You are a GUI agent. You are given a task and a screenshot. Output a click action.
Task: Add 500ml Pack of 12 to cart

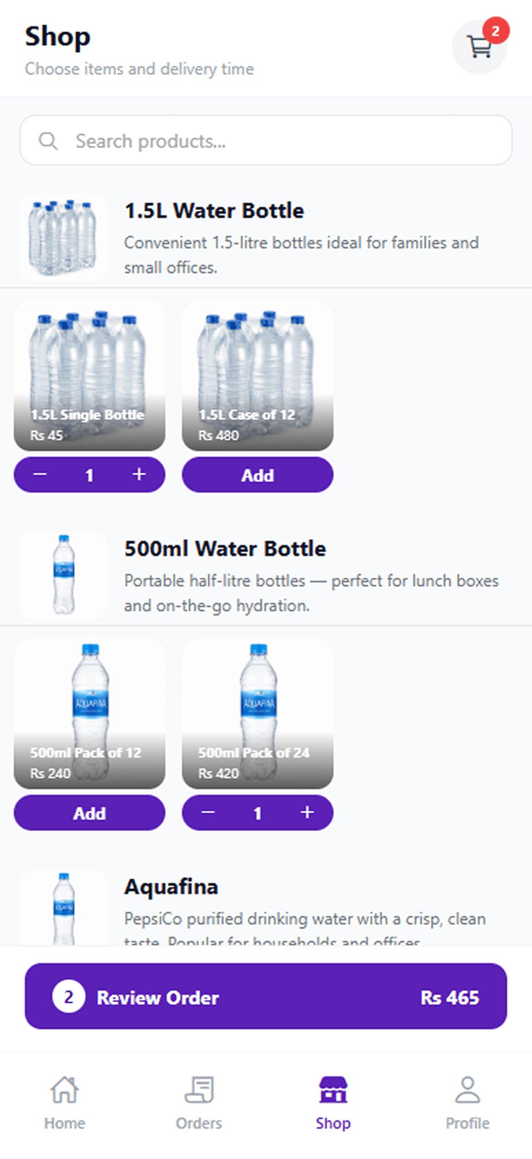tap(89, 813)
